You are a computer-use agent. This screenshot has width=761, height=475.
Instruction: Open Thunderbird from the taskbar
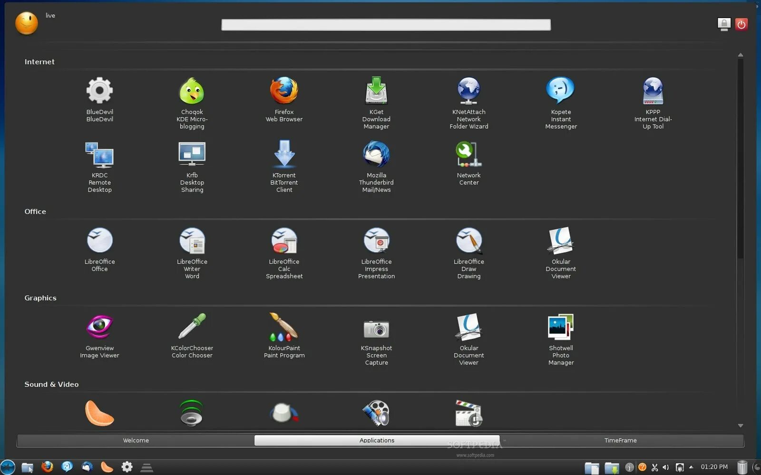(x=87, y=467)
